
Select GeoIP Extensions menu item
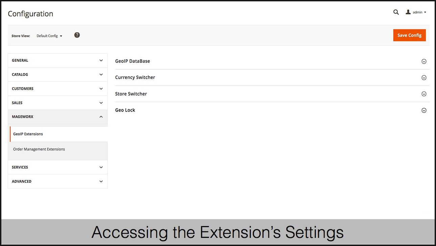[28, 134]
